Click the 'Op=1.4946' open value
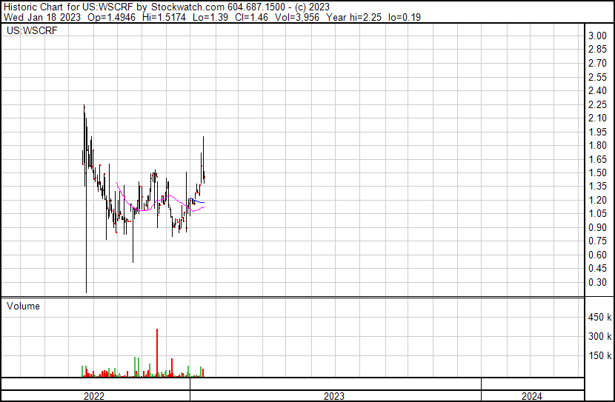This screenshot has height=402, width=615. pyautogui.click(x=111, y=17)
